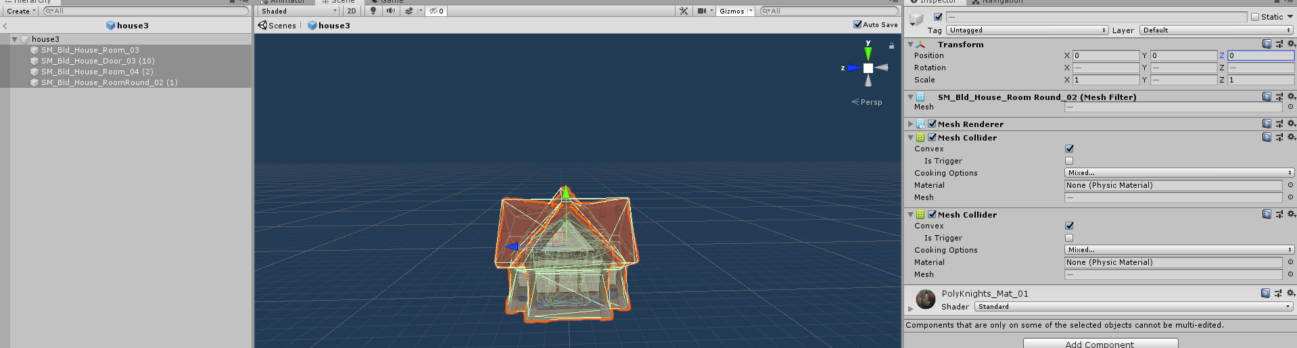Image resolution: width=1297 pixels, height=348 pixels.
Task: Open second Mesh Collider preset icon
Action: tap(1279, 214)
